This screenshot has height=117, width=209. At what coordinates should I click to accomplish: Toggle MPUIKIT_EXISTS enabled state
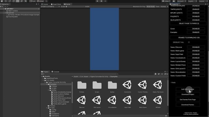point(196,13)
